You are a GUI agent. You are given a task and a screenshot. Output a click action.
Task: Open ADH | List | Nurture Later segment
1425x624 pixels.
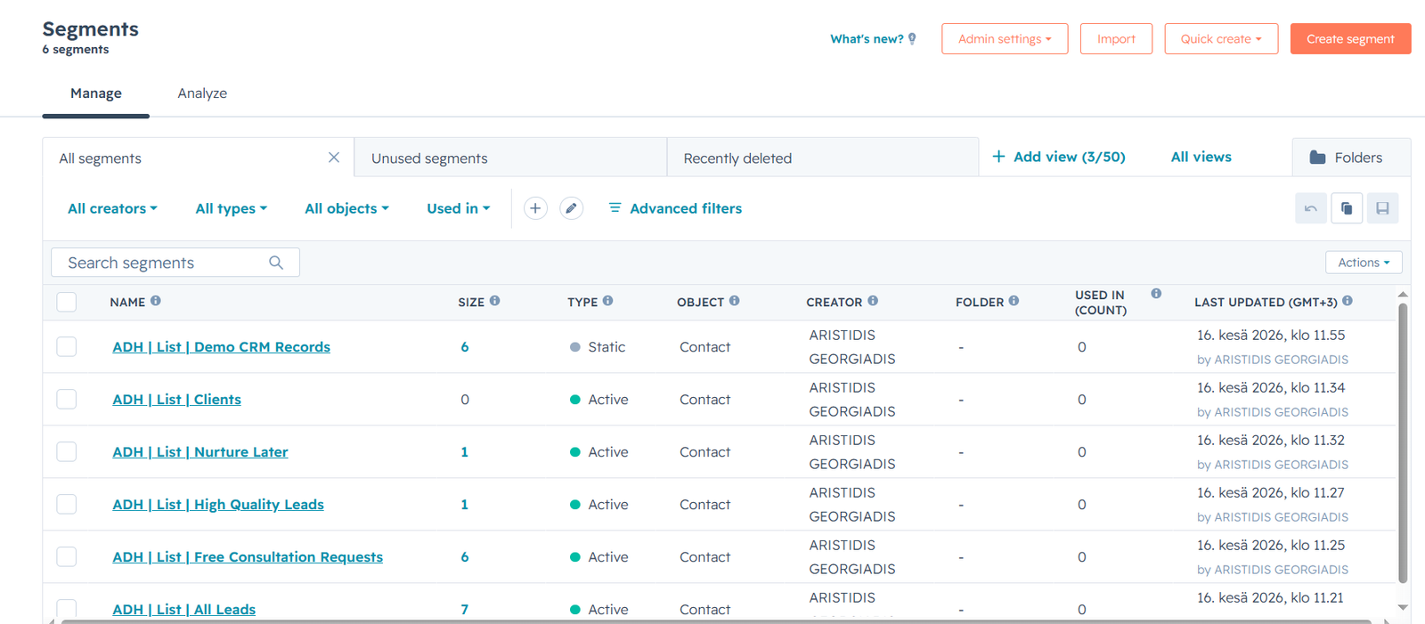[x=200, y=452]
